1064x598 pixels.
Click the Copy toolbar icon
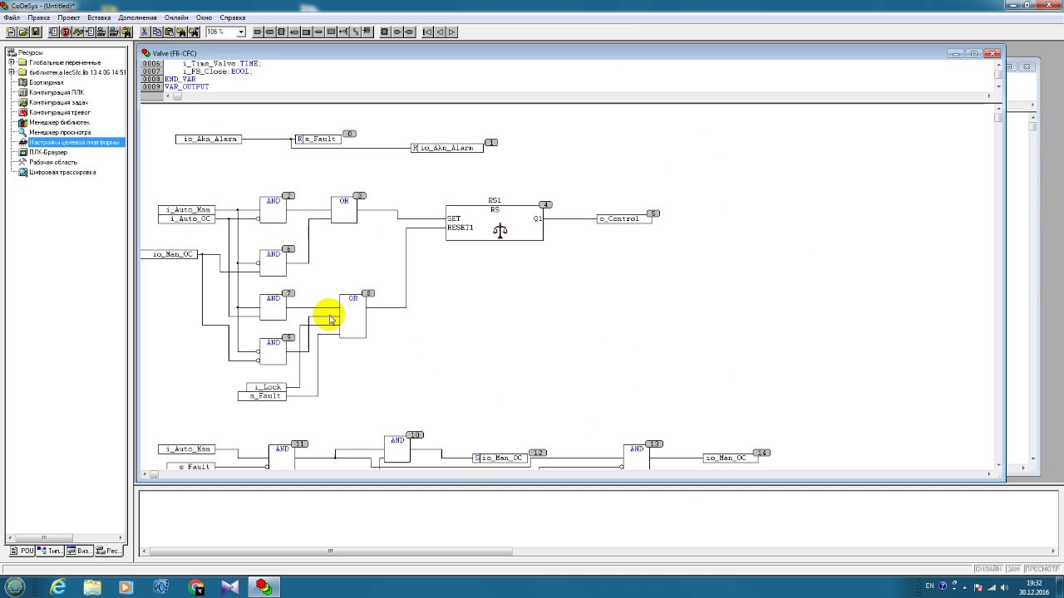point(157,32)
